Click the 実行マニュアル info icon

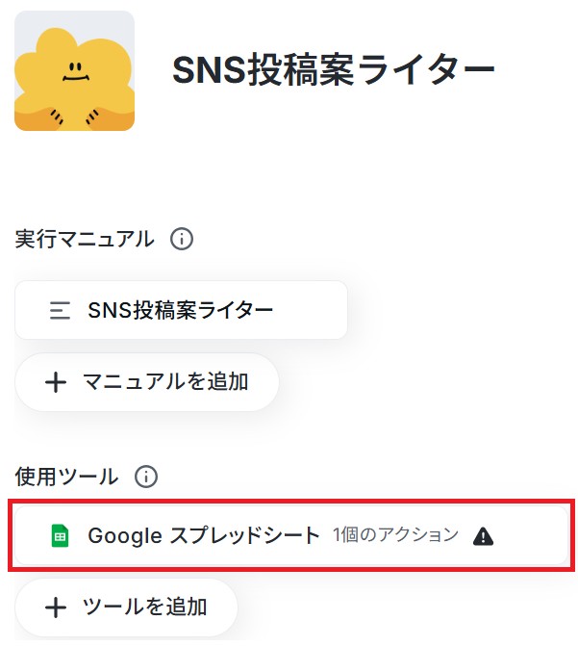click(182, 239)
